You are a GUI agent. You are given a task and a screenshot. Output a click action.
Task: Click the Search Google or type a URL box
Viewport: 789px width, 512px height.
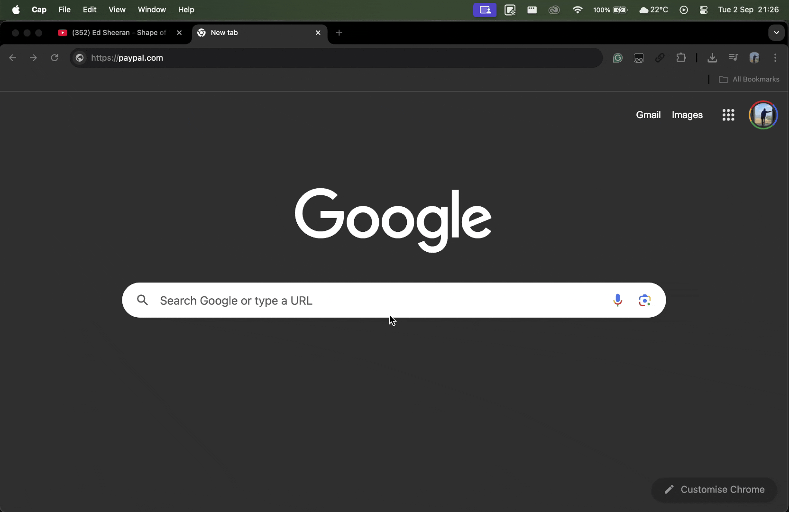(x=394, y=300)
